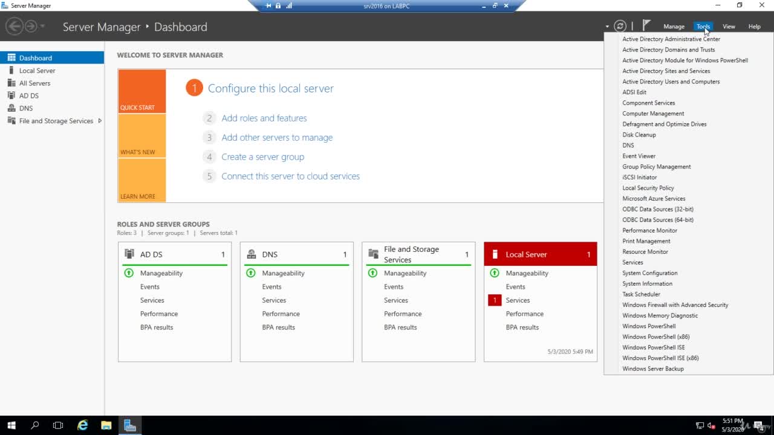Click Add other servers to manage
This screenshot has width=774, height=435.
(277, 138)
